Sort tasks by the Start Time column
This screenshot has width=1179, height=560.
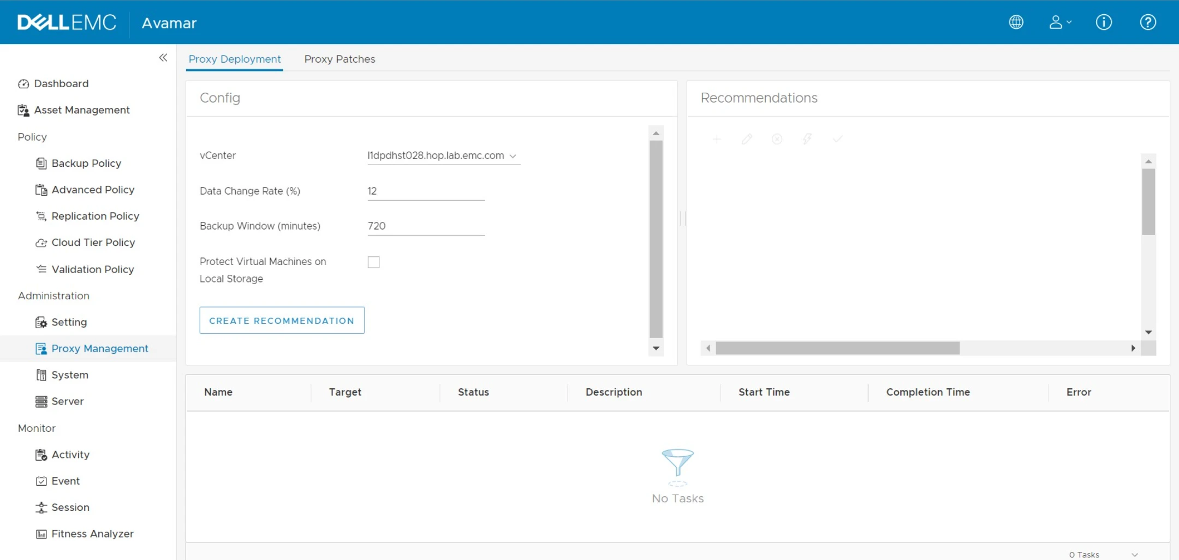coord(764,392)
